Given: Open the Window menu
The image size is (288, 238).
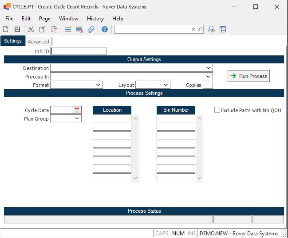Looking at the screenshot, I should pyautogui.click(x=69, y=19).
